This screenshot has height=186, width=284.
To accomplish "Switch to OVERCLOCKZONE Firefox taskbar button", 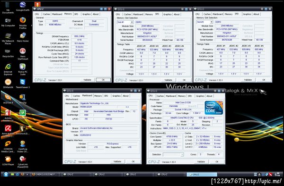I will pyautogui.click(x=45, y=175).
